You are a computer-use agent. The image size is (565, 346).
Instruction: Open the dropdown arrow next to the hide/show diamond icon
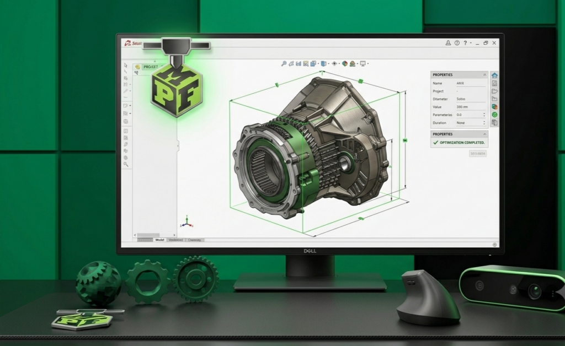click(x=339, y=64)
